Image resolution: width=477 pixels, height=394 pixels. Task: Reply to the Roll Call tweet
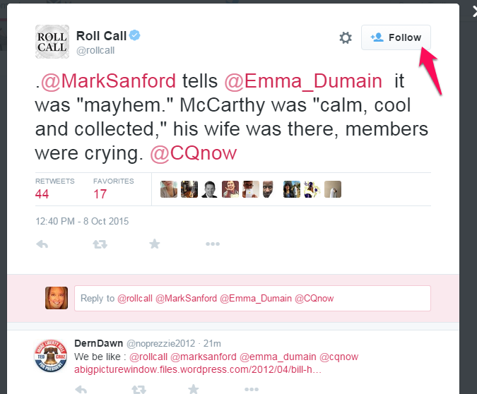tap(42, 244)
